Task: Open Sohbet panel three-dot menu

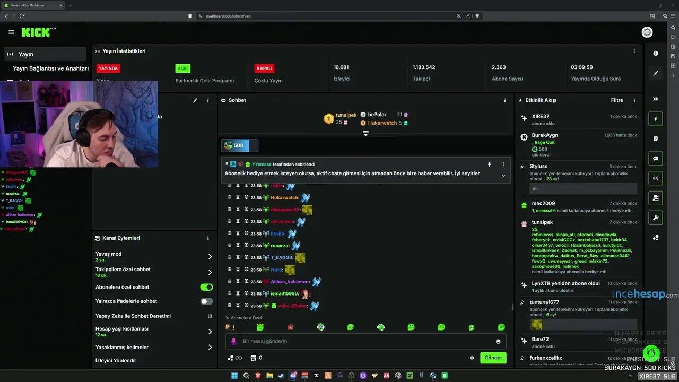Action: pyautogui.click(x=505, y=100)
